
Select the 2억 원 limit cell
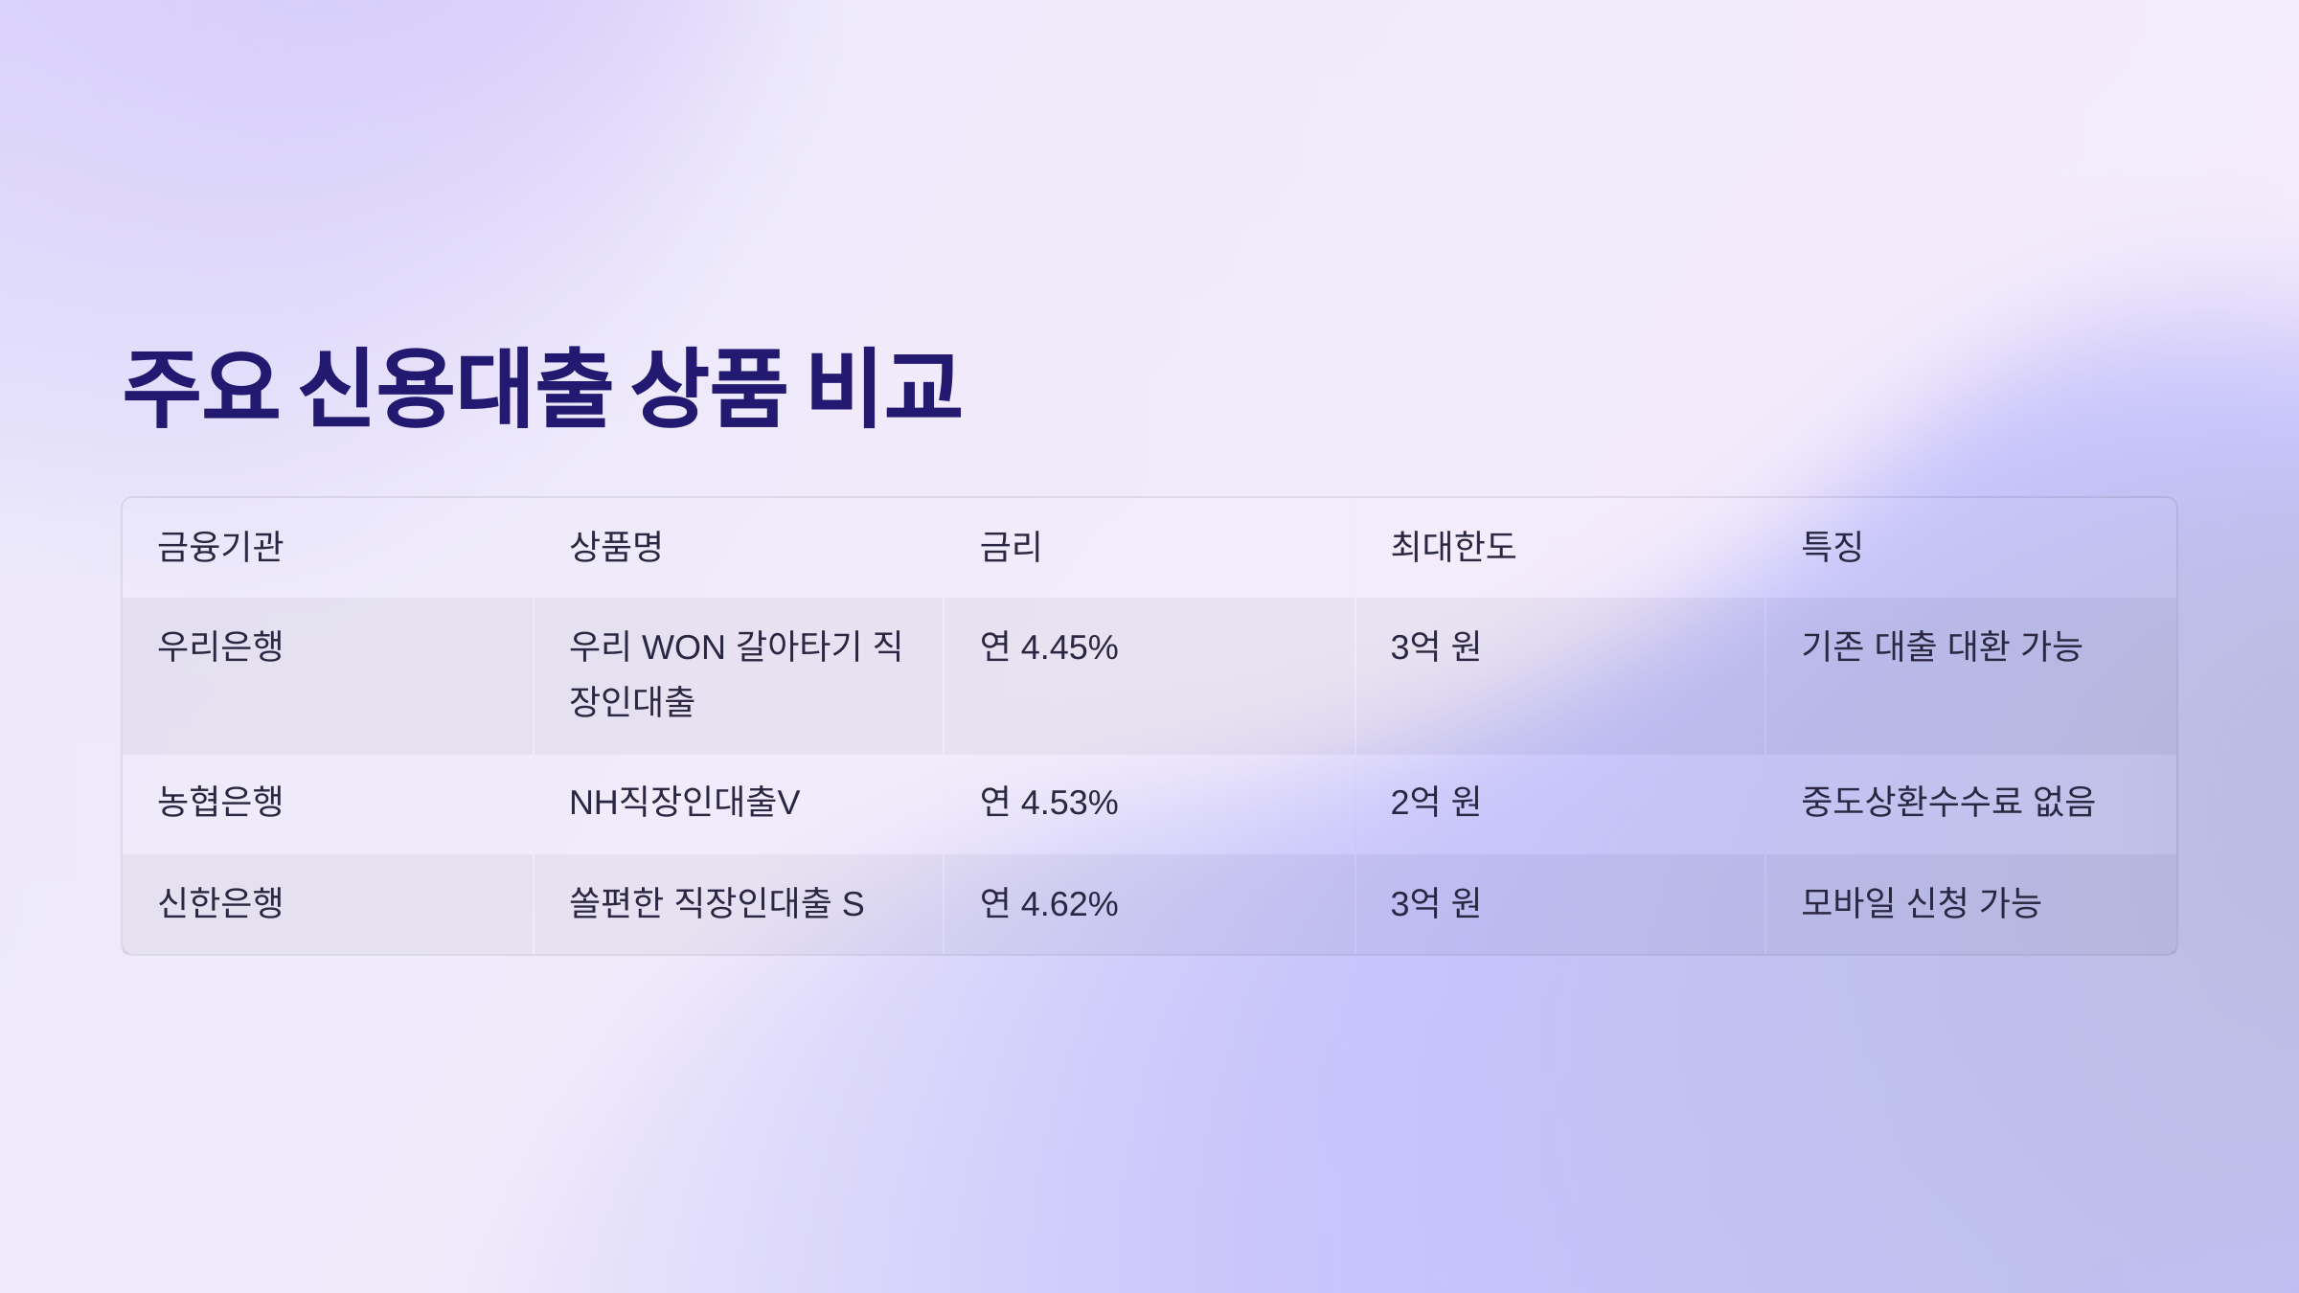1435,802
